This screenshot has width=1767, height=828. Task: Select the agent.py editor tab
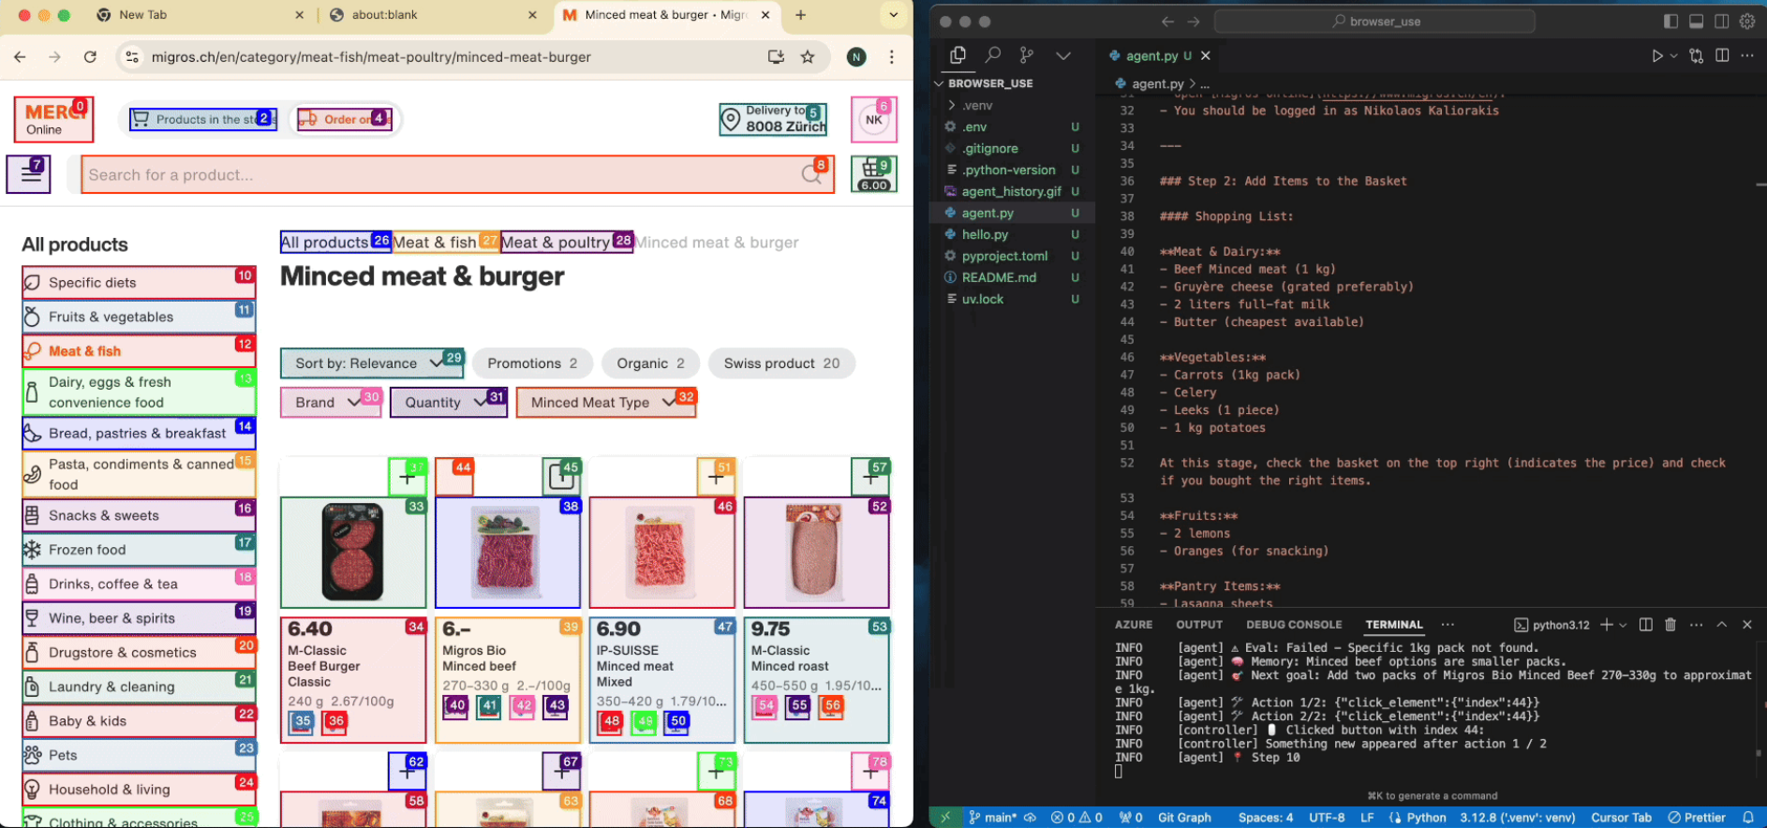[x=1158, y=56]
